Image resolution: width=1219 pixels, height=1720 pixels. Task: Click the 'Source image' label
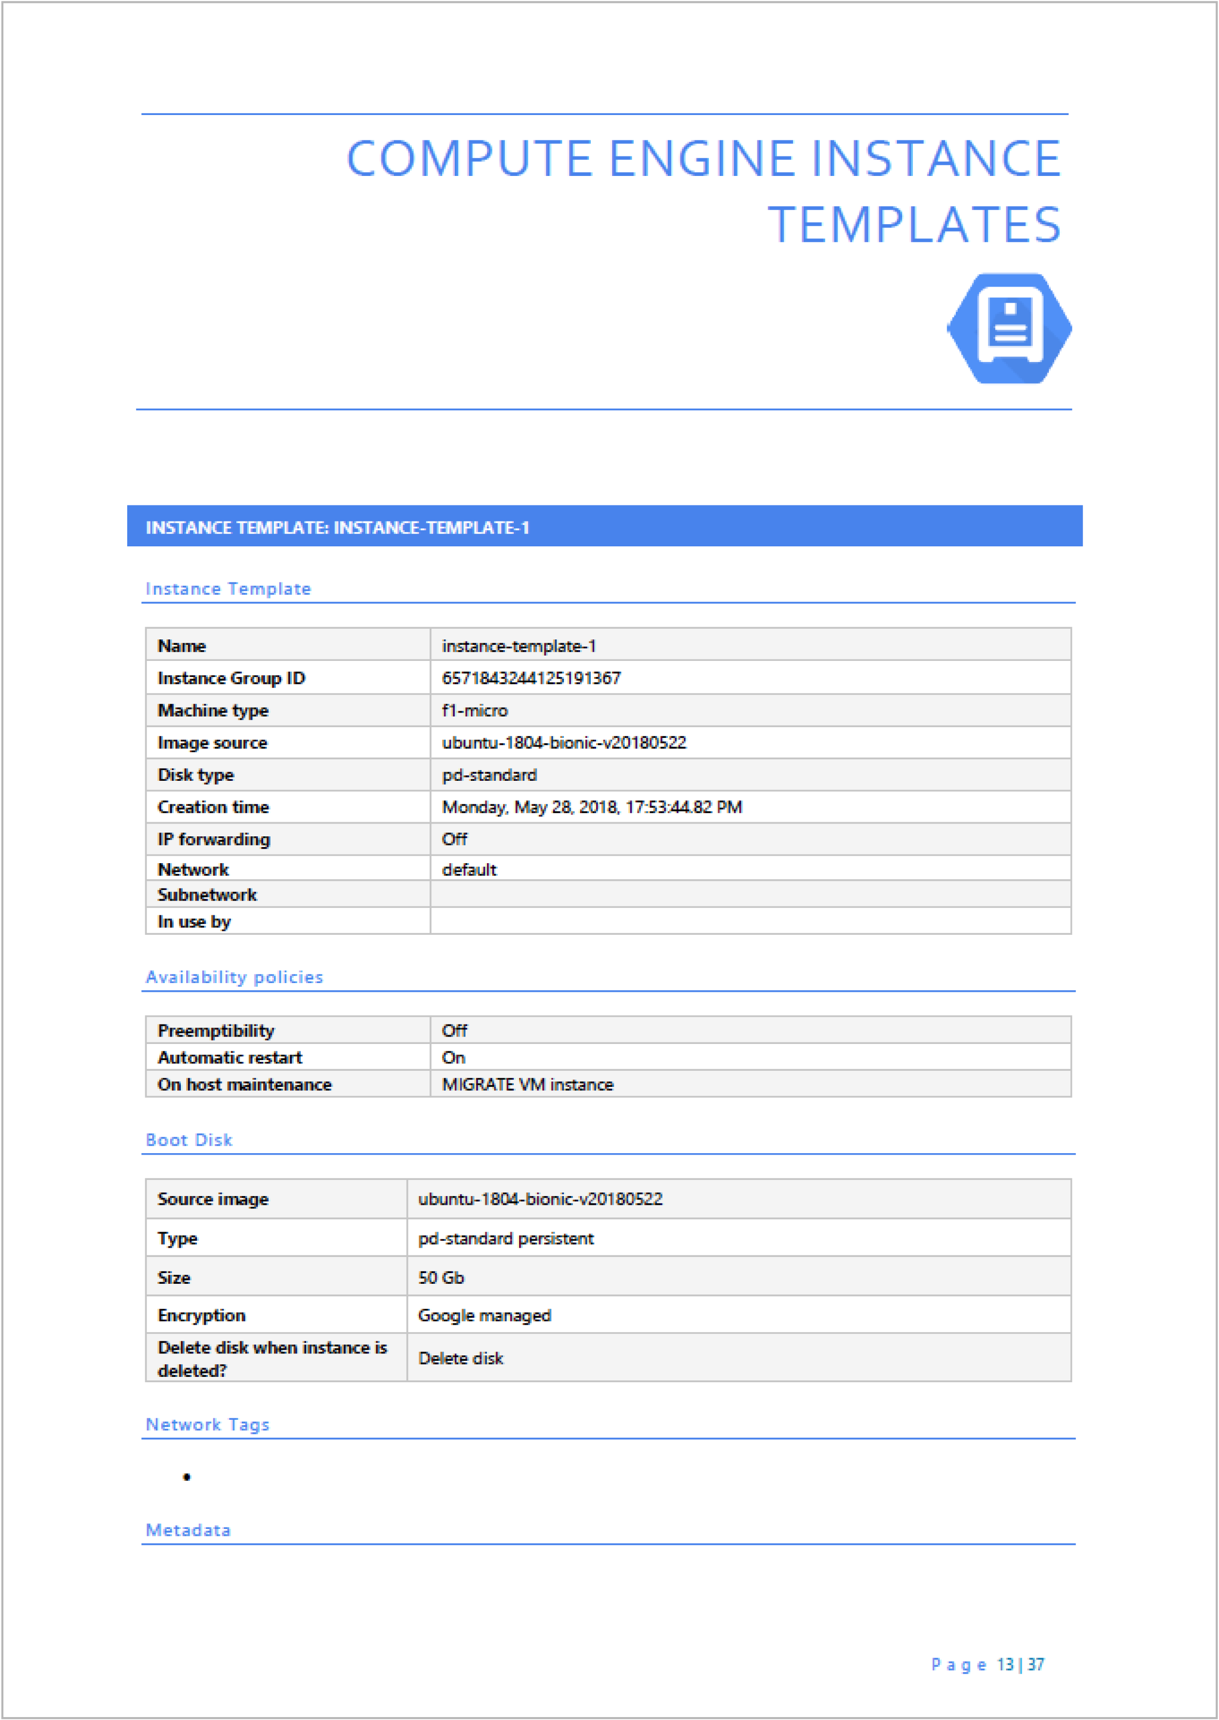pos(213,1200)
